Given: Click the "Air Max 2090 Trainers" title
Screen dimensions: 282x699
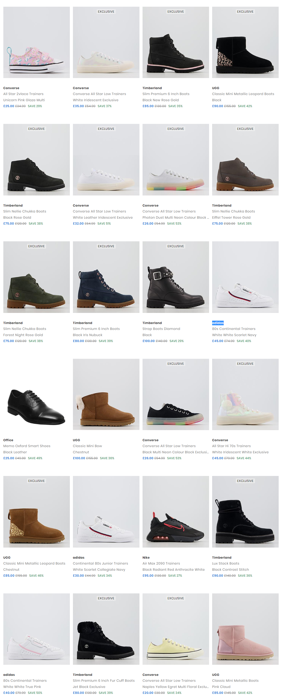Looking at the screenshot, I should click(161, 563).
